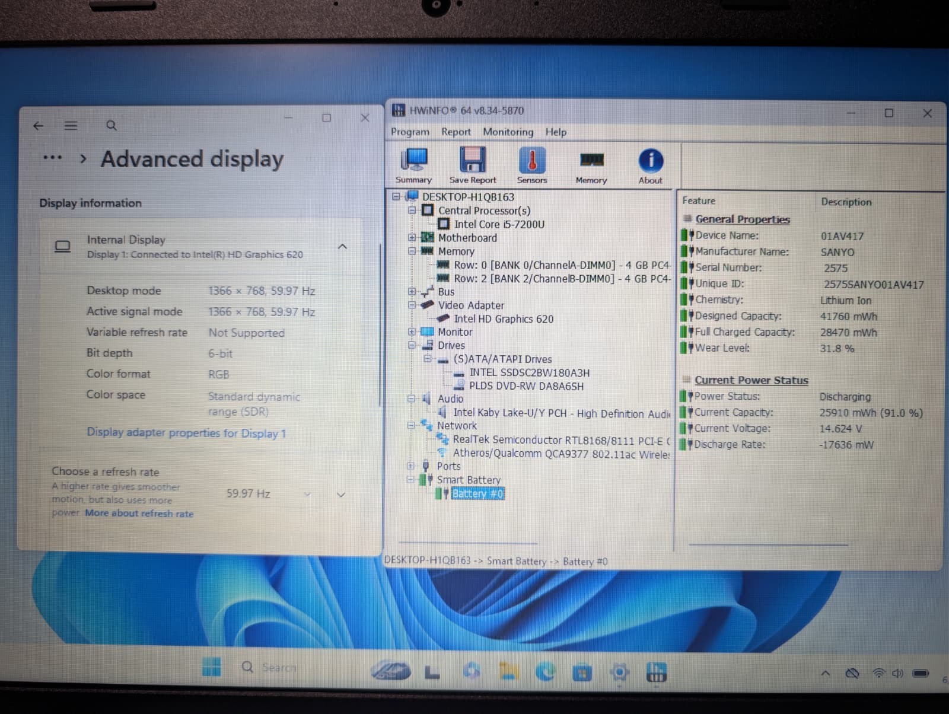Image resolution: width=949 pixels, height=714 pixels.
Task: Open the Summary view in HWiNFO toolbar
Action: [x=414, y=165]
